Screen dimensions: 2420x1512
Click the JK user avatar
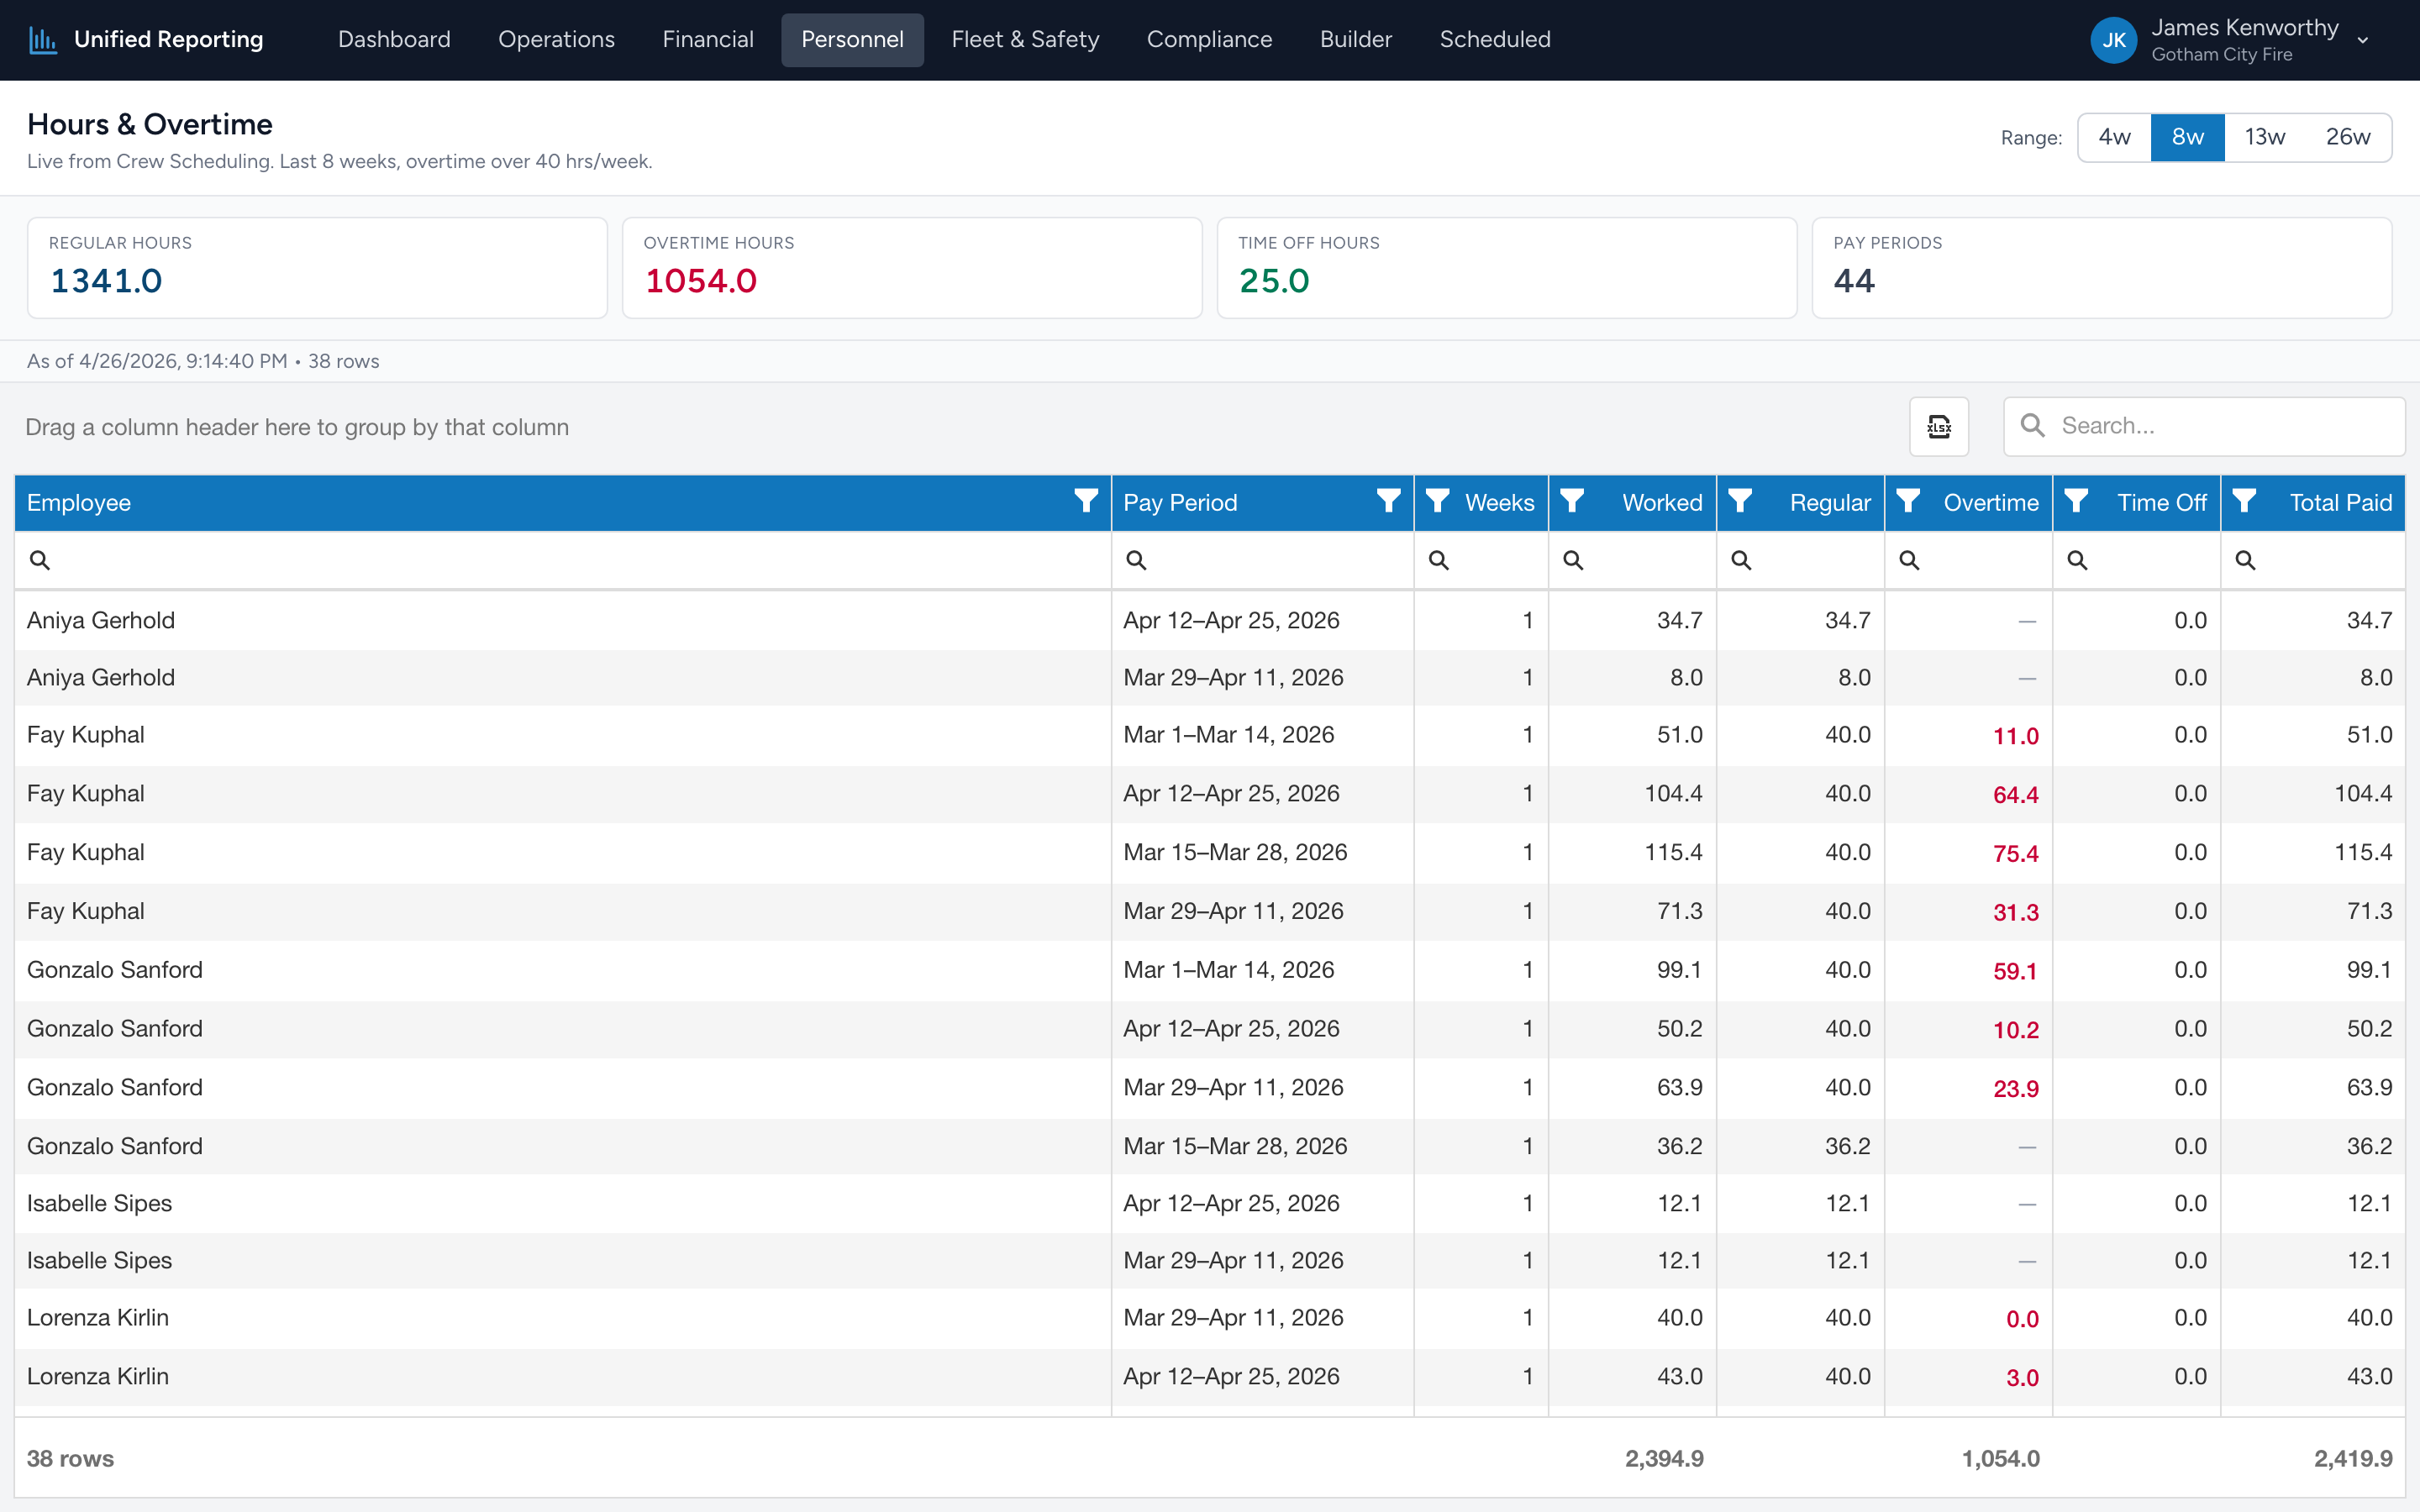tap(2113, 40)
